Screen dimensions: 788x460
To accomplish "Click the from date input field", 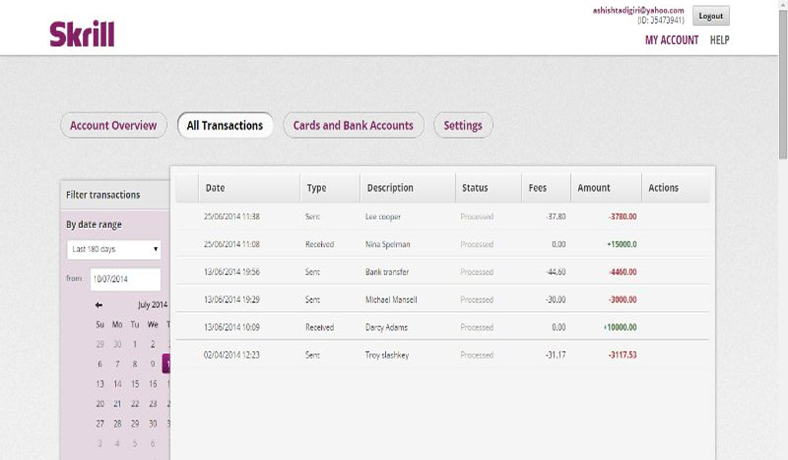I will [x=125, y=279].
